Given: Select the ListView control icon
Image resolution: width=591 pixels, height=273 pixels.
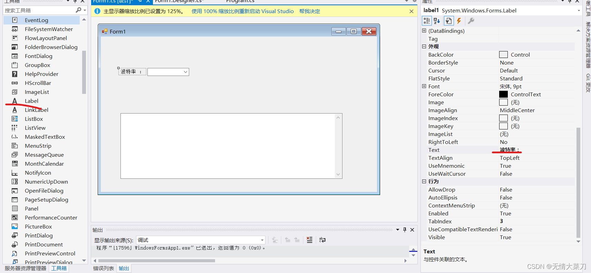Looking at the screenshot, I should click(x=14, y=128).
